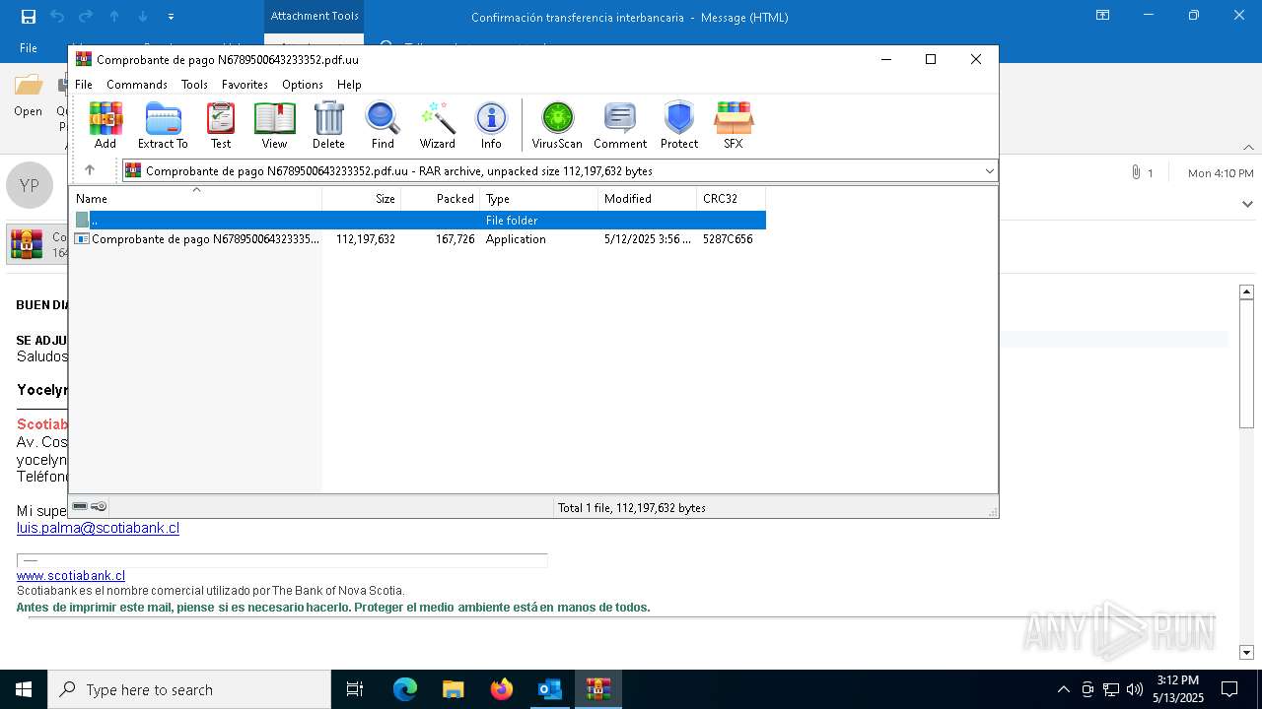Open the Commands menu
Viewport: 1262px width, 709px height.
(x=137, y=85)
